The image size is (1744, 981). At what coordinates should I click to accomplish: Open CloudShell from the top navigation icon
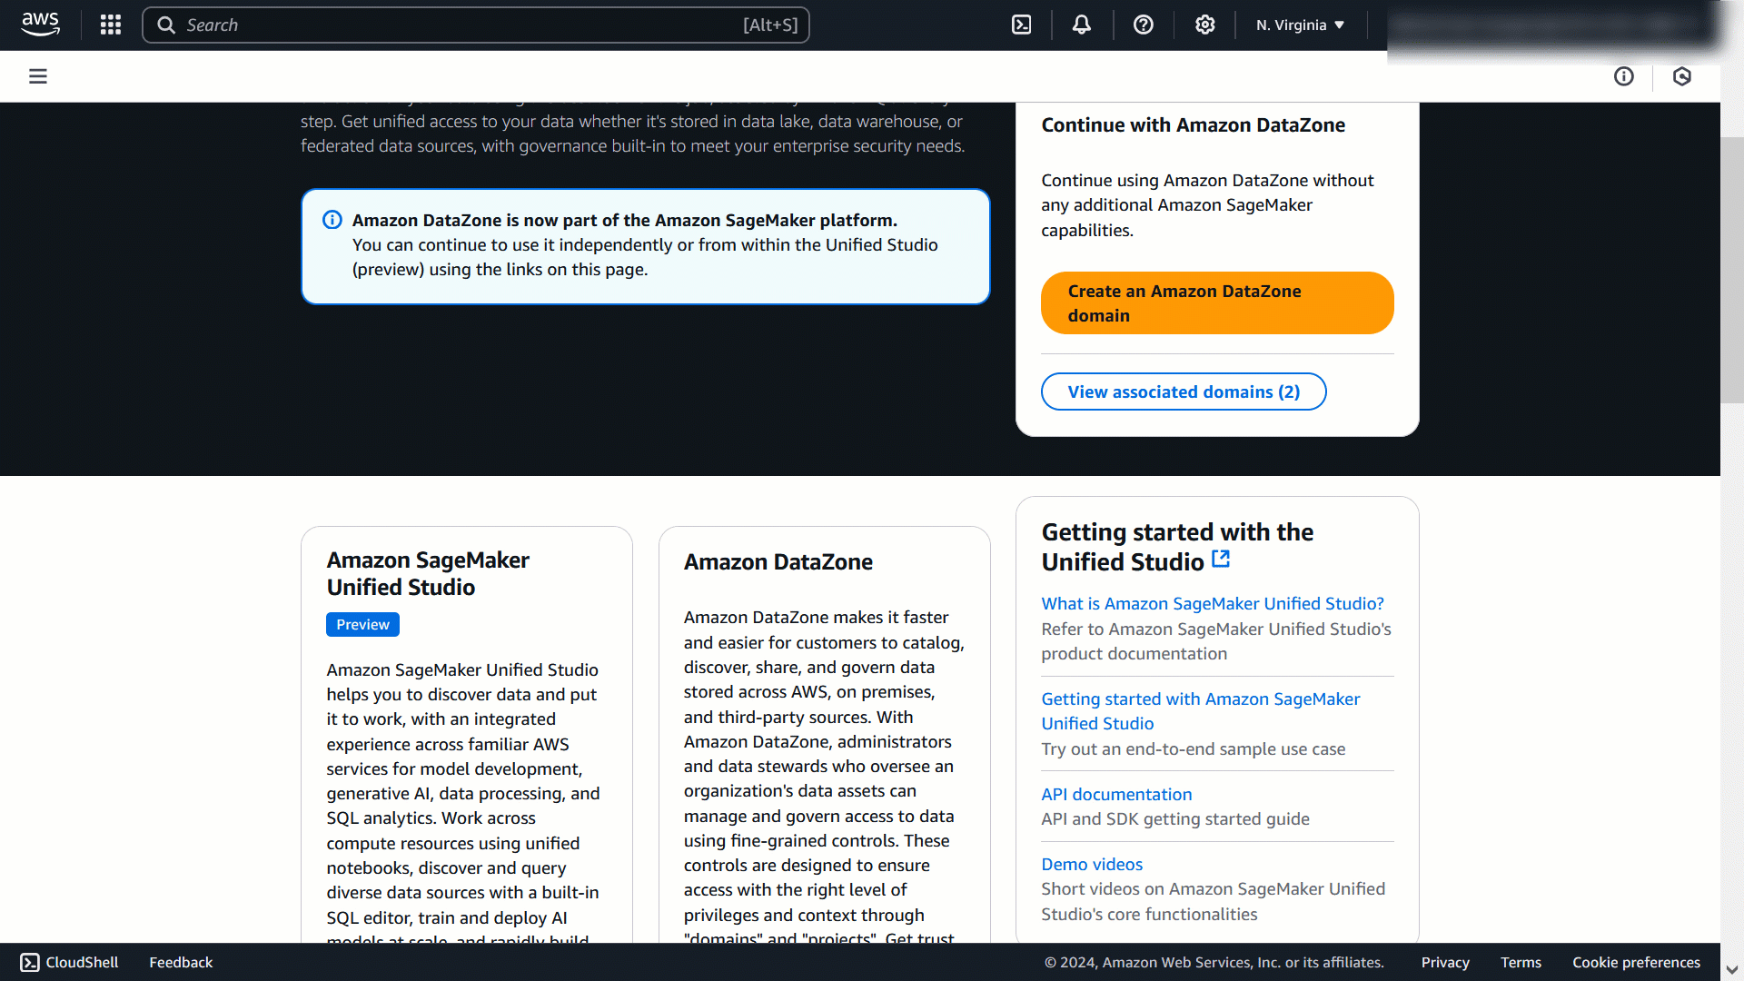coord(1021,25)
